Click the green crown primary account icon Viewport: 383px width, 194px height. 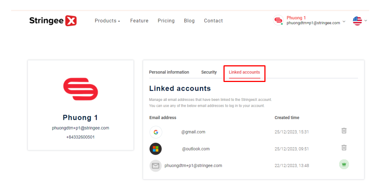click(x=344, y=165)
